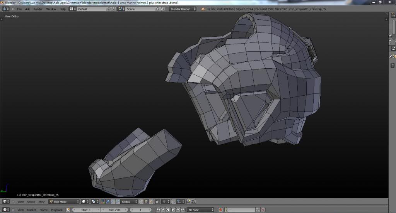The height and width of the screenshot is (213, 396).
Task: Enable the scale manipulator
Action: (x=118, y=201)
